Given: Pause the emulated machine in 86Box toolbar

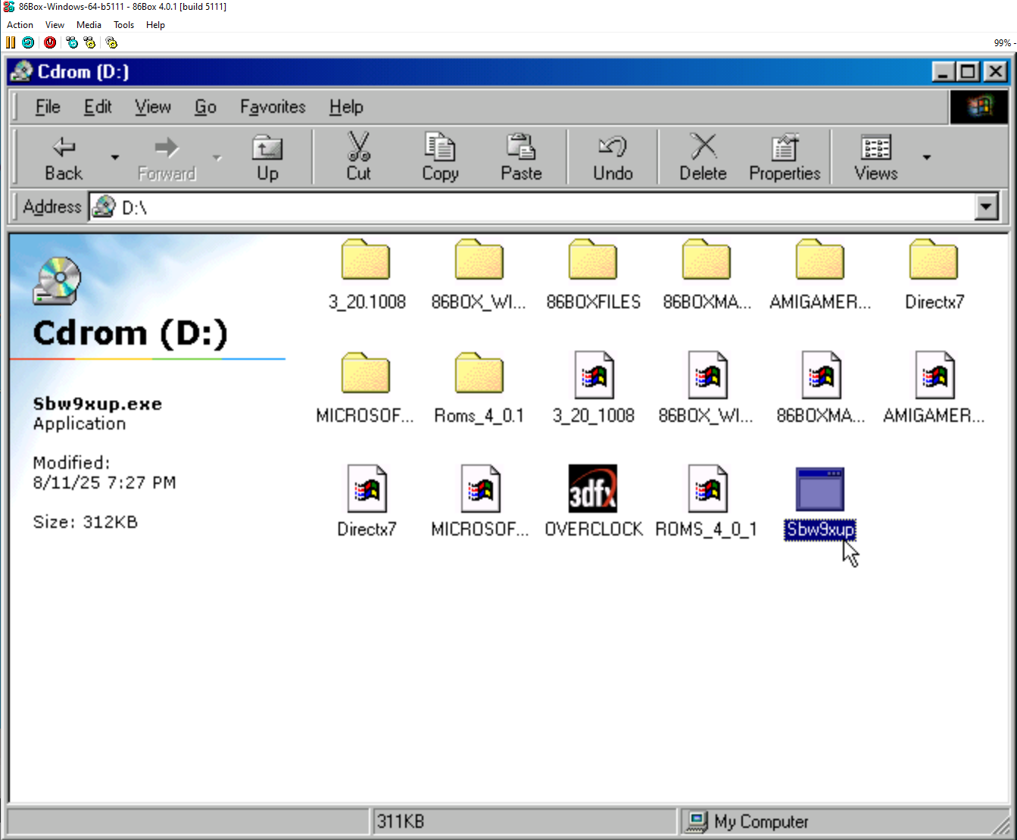Looking at the screenshot, I should coord(11,42).
